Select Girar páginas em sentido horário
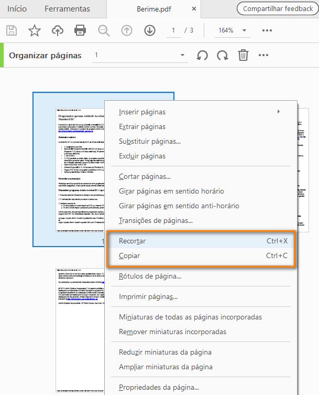319x395 pixels. [x=201, y=191]
